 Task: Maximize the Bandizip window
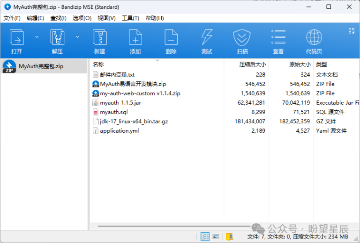(x=329, y=7)
